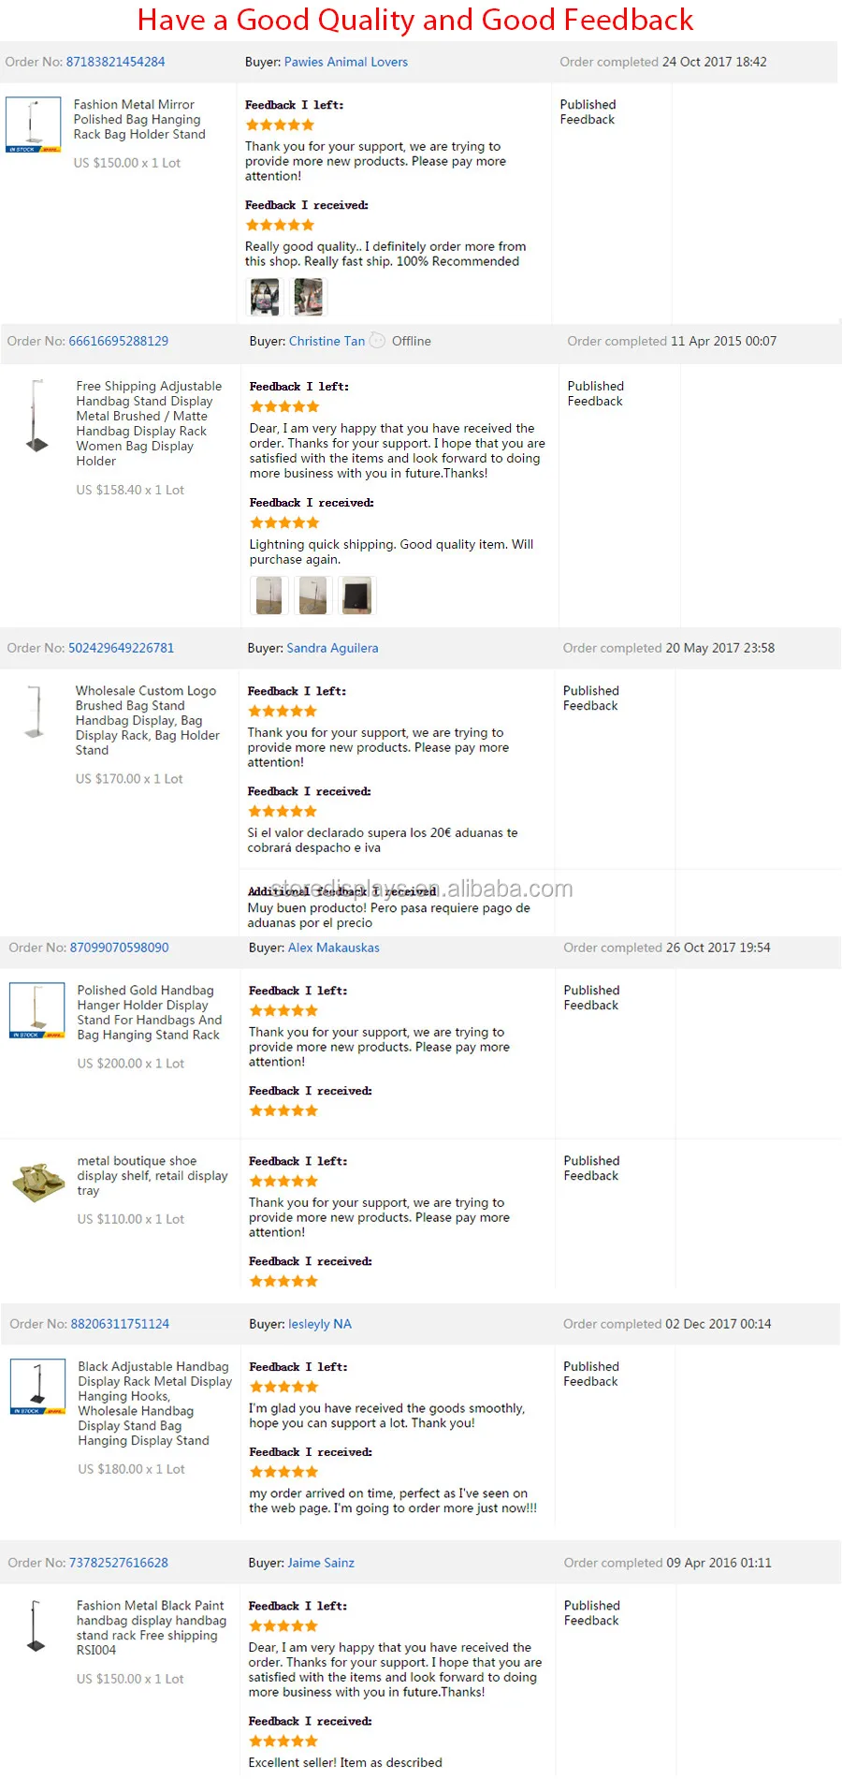The height and width of the screenshot is (1779, 842).
Task: Open Christine Tan's buyer profile link
Action: 327,341
